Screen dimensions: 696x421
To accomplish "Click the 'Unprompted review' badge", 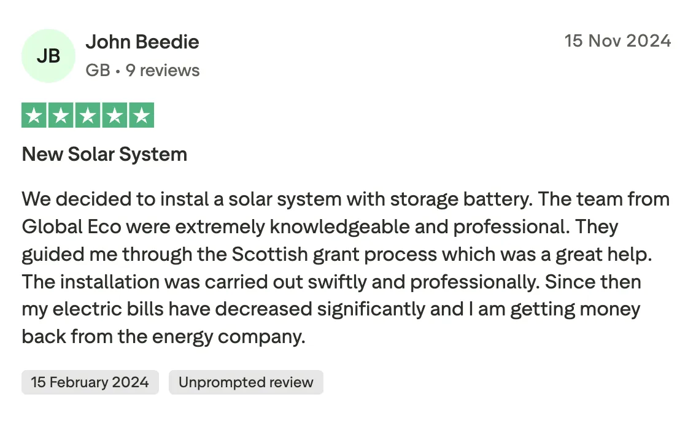I will [246, 382].
